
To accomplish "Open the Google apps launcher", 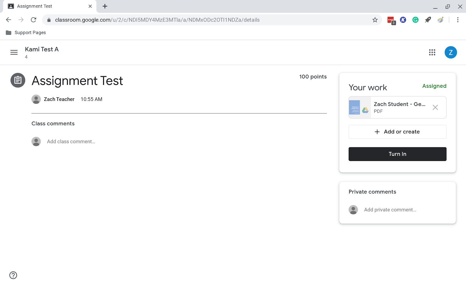I will [432, 52].
